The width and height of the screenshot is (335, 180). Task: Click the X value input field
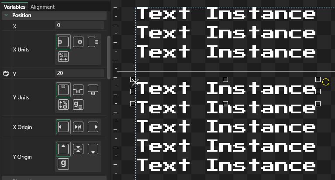[80, 26]
